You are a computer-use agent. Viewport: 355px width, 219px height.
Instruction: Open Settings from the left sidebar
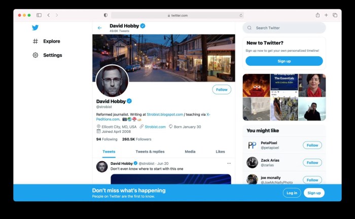47,55
